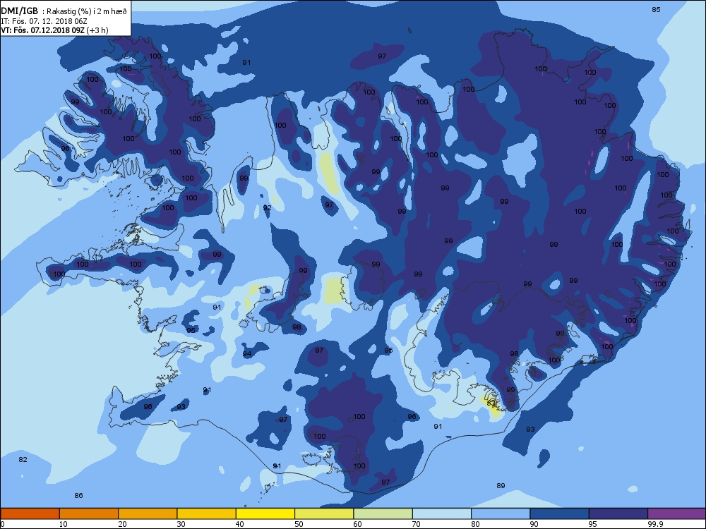
Task: Choose the very light blue 70–80 swatch
Action: point(442,513)
